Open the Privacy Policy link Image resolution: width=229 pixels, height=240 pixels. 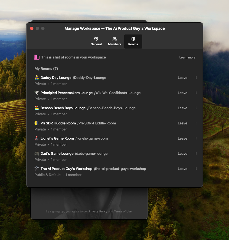(98, 212)
